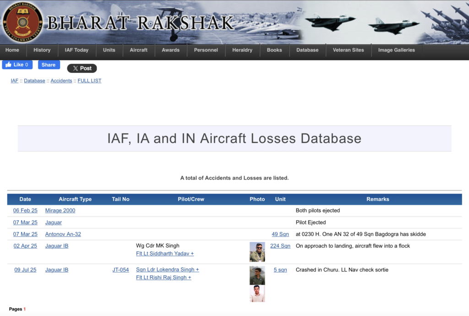Screen dimensions: 469x316
Task: Open tail number JT-054 link
Action: click(x=120, y=270)
